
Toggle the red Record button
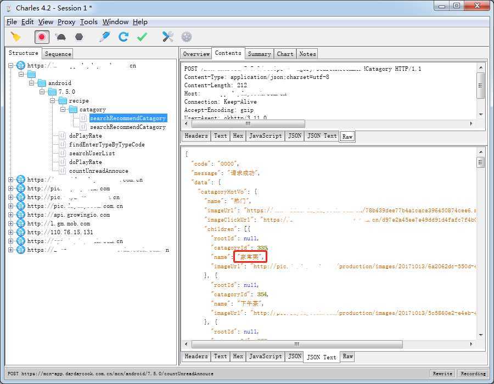pyautogui.click(x=42, y=37)
